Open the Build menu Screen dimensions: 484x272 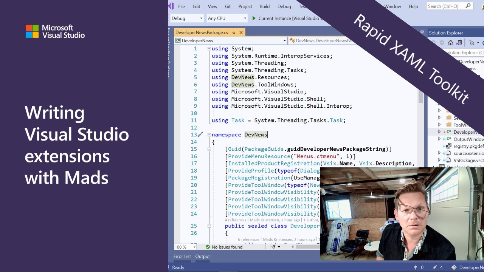point(265,6)
